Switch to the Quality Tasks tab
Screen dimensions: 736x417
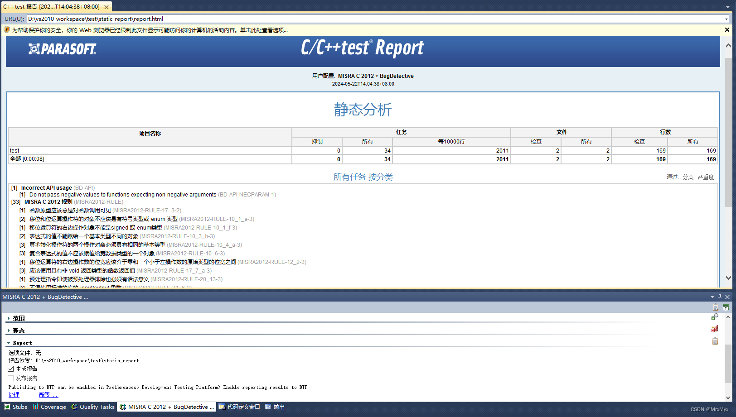(x=93, y=407)
